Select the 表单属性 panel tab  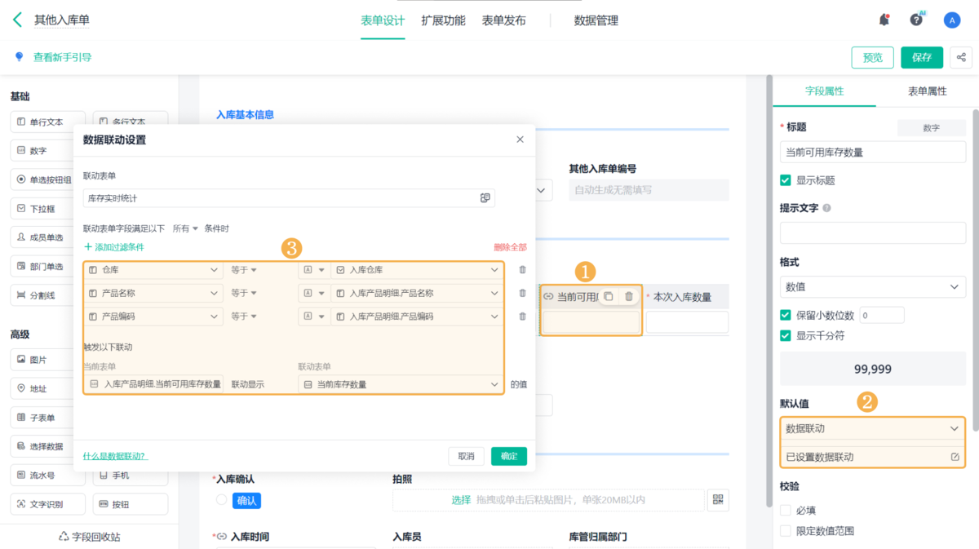(x=927, y=91)
